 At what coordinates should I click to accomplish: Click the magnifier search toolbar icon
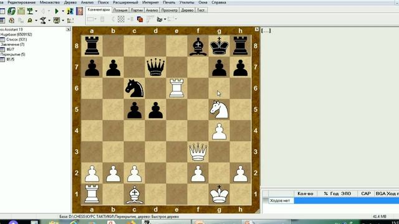click(x=30, y=21)
